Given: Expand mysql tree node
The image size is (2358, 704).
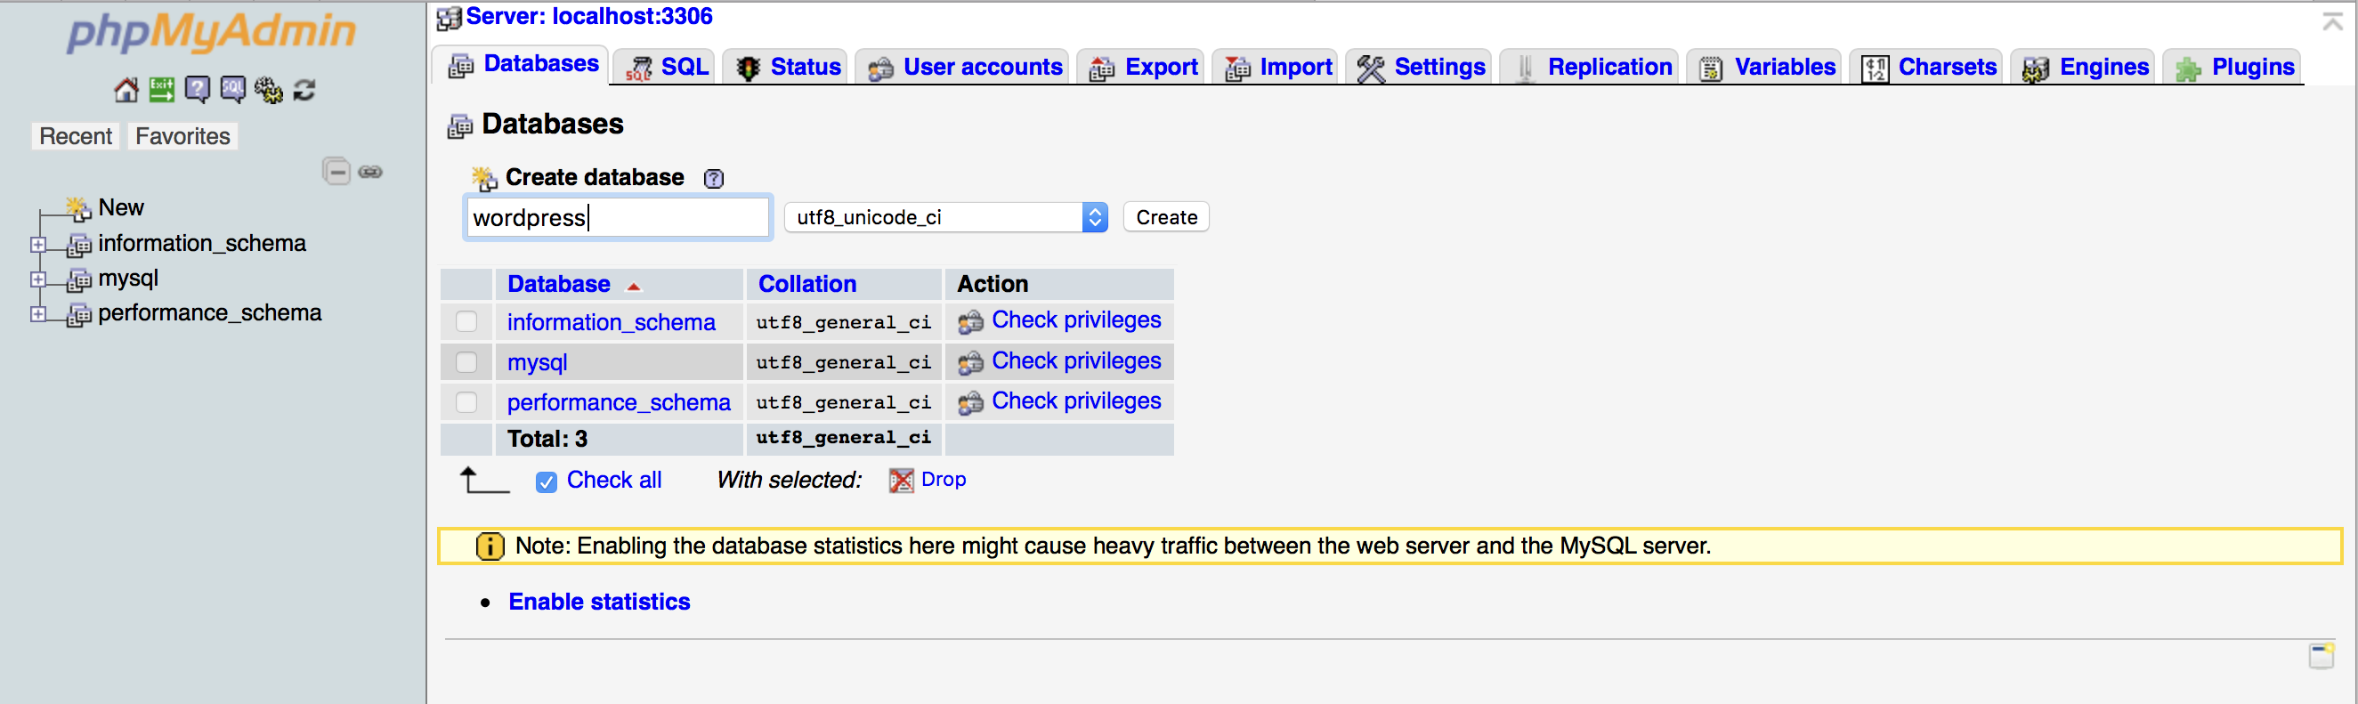Looking at the screenshot, I should pyautogui.click(x=38, y=279).
